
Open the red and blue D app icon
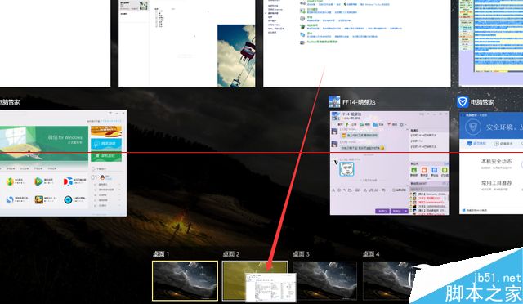click(68, 181)
